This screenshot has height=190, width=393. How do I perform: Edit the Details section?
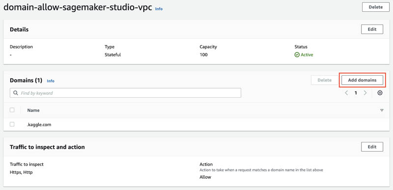coord(372,29)
